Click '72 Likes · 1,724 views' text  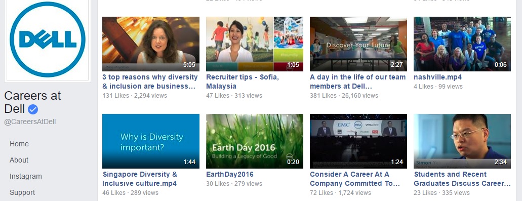pos(340,193)
